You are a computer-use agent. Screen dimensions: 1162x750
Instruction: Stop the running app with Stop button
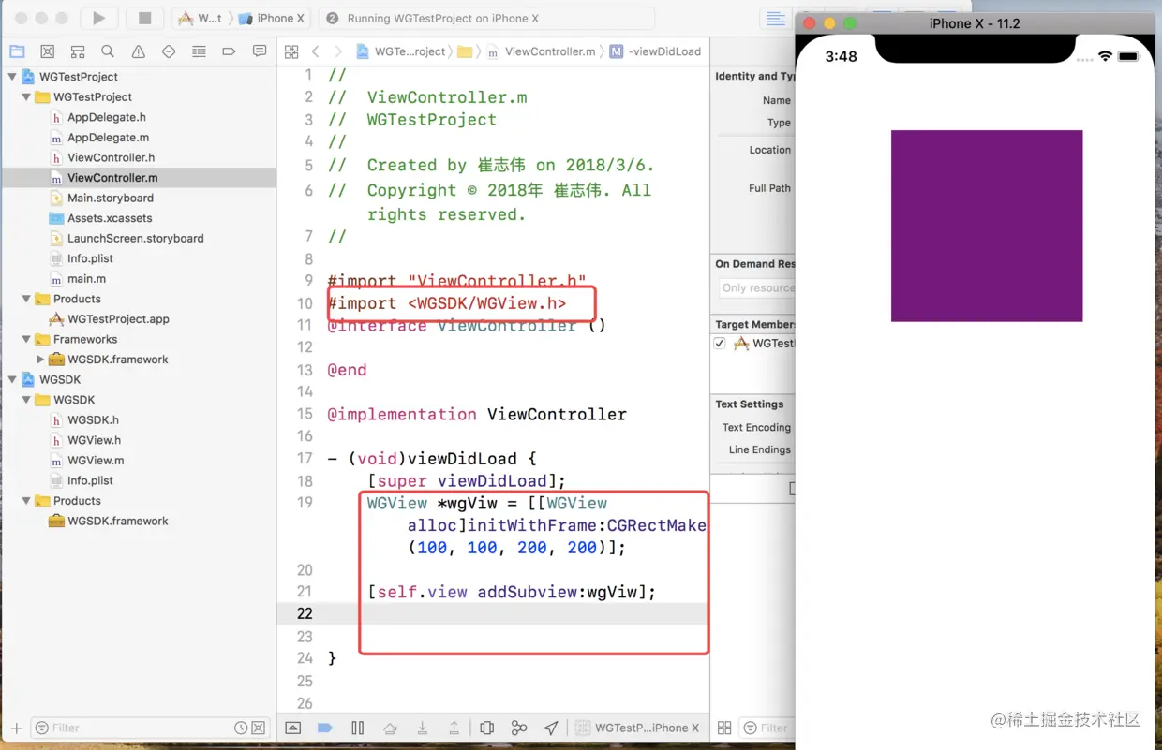pos(144,18)
